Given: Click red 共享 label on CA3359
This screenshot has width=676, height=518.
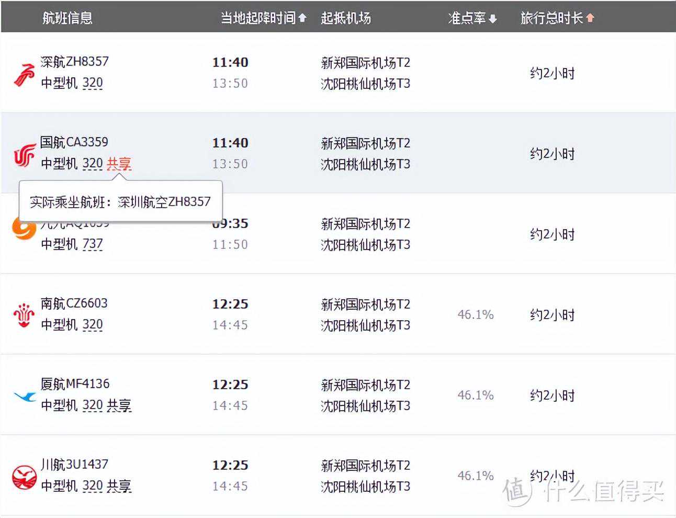Looking at the screenshot, I should click(119, 164).
